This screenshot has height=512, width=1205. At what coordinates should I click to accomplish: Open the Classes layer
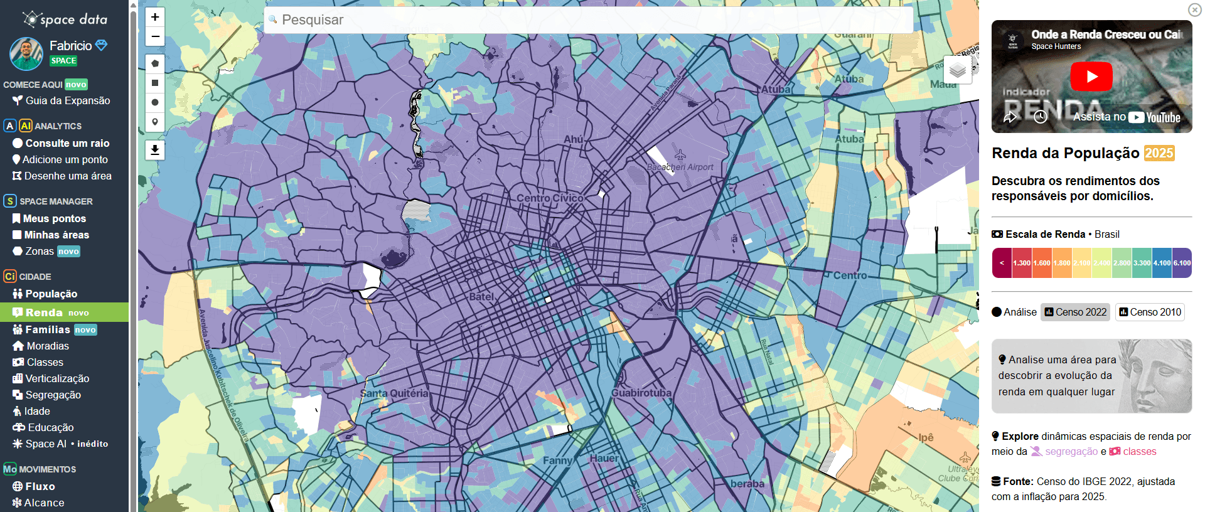pyautogui.click(x=38, y=362)
